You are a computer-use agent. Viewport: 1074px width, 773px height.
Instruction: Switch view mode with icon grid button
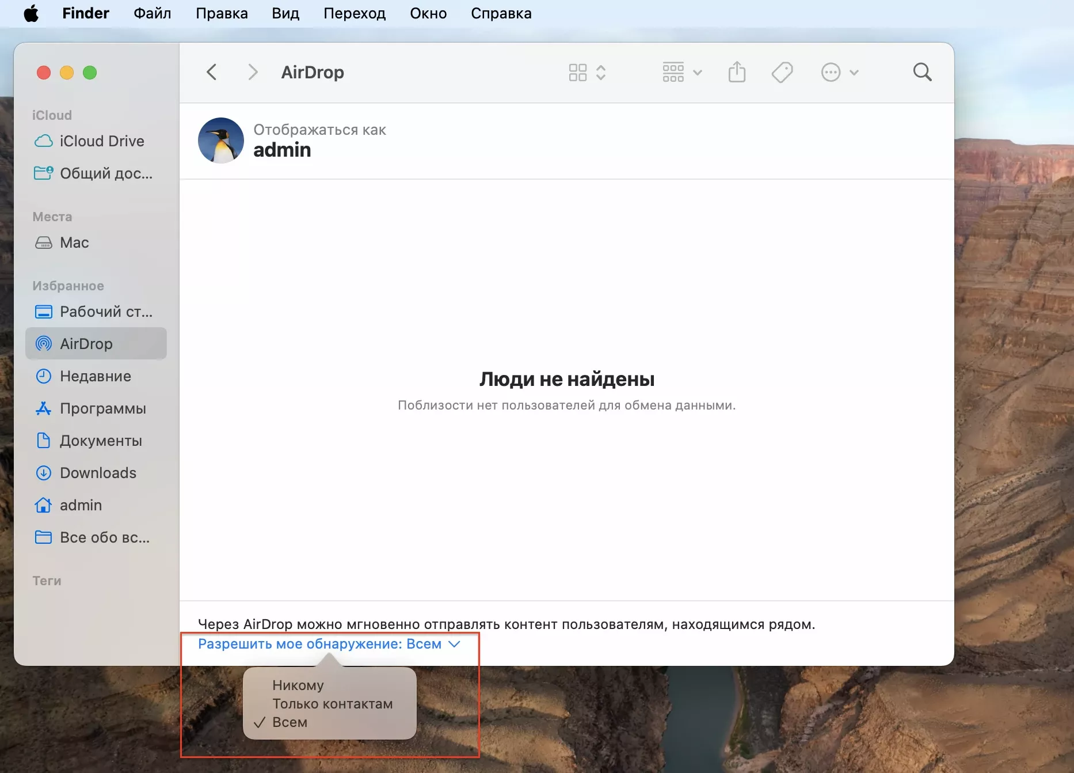[577, 72]
